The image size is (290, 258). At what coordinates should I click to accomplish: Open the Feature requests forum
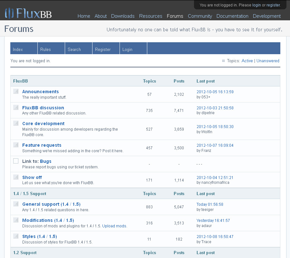[42, 145]
